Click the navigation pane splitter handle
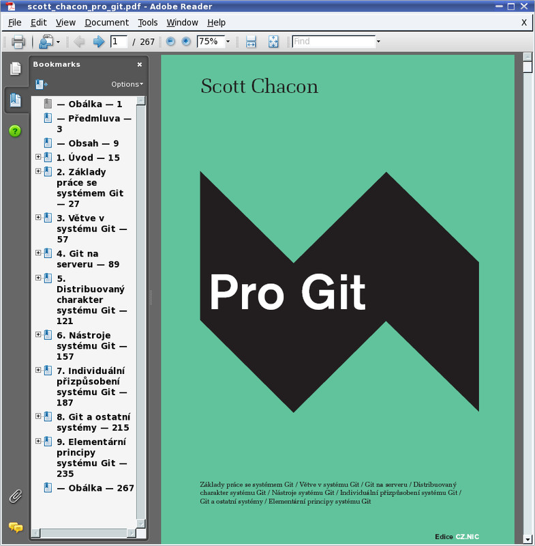This screenshot has width=535, height=546. coord(151,298)
